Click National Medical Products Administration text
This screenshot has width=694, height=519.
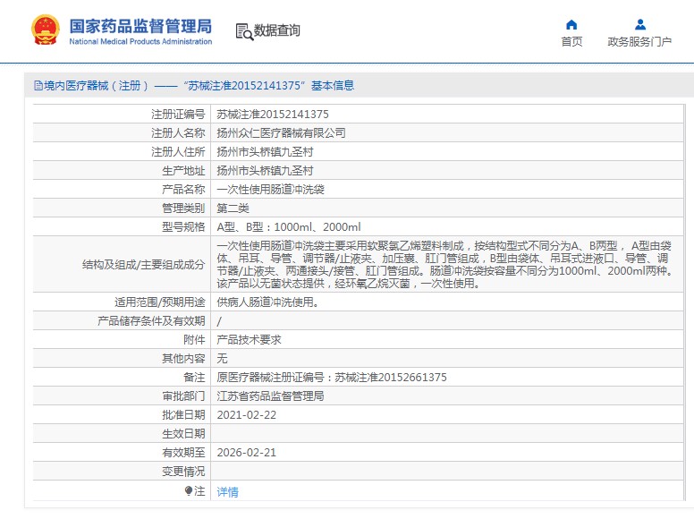pyautogui.click(x=140, y=42)
